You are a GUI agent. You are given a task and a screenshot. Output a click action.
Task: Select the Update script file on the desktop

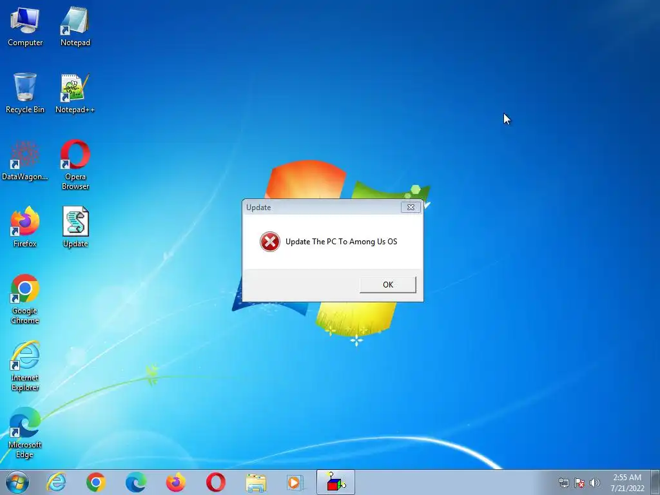point(75,228)
